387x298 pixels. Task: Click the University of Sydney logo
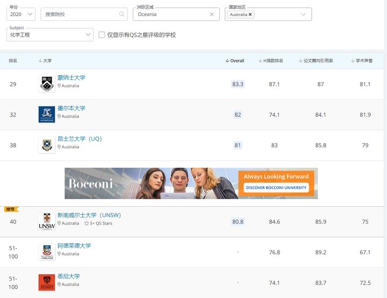[x=47, y=282]
